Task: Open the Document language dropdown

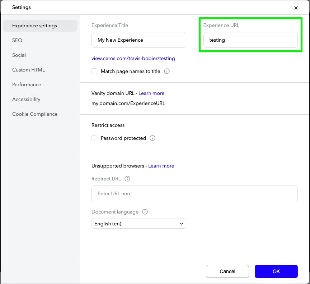Action: point(138,224)
